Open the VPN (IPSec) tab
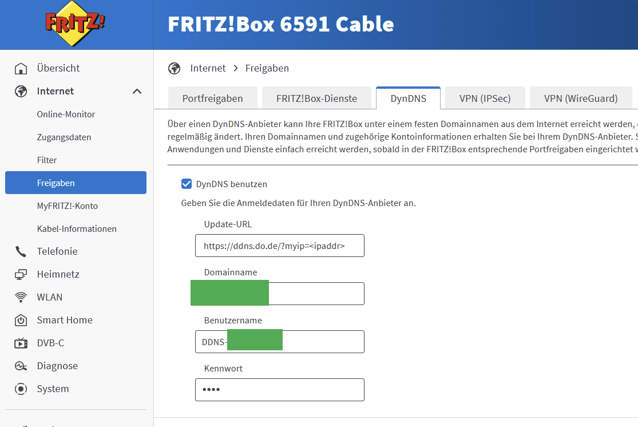The height and width of the screenshot is (427, 638). click(485, 98)
